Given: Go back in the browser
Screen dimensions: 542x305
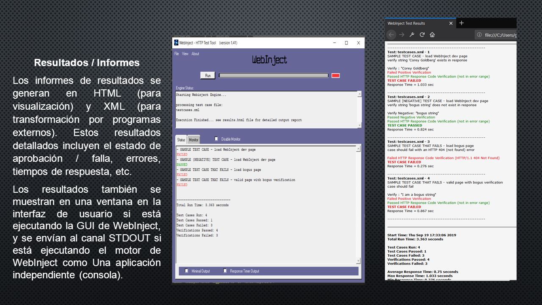Looking at the screenshot, I should (x=392, y=35).
